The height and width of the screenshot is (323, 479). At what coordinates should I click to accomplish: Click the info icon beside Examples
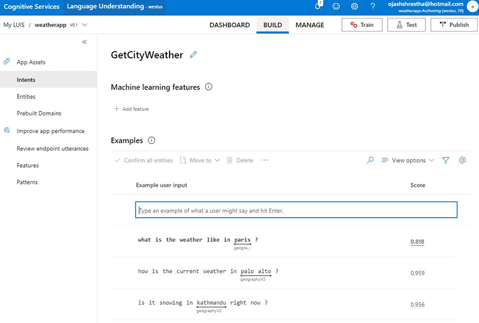[152, 140]
